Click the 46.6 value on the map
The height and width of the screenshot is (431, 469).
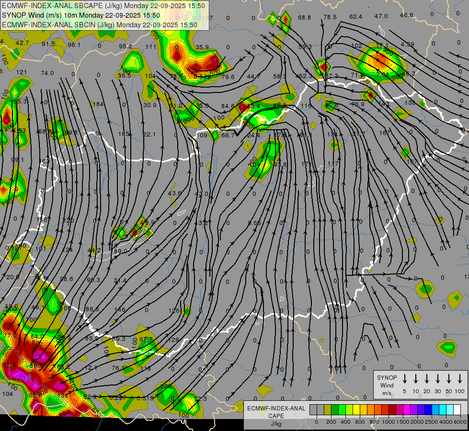tap(407, 15)
